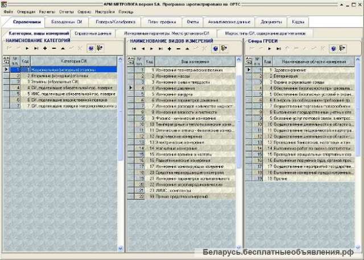364x260 pixels.
Task: Click exit door icon in Наименование категорий toolbar
Action: [x=101, y=49]
